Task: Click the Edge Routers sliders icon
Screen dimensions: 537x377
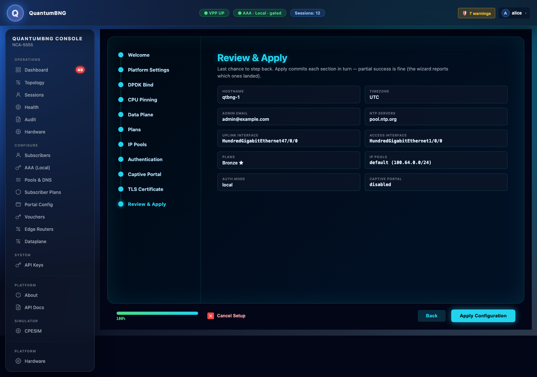Action: click(18, 229)
